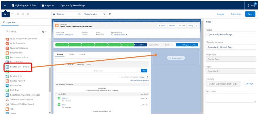Select the Closed stage in path
This screenshot has width=259, height=116.
point(167,45)
